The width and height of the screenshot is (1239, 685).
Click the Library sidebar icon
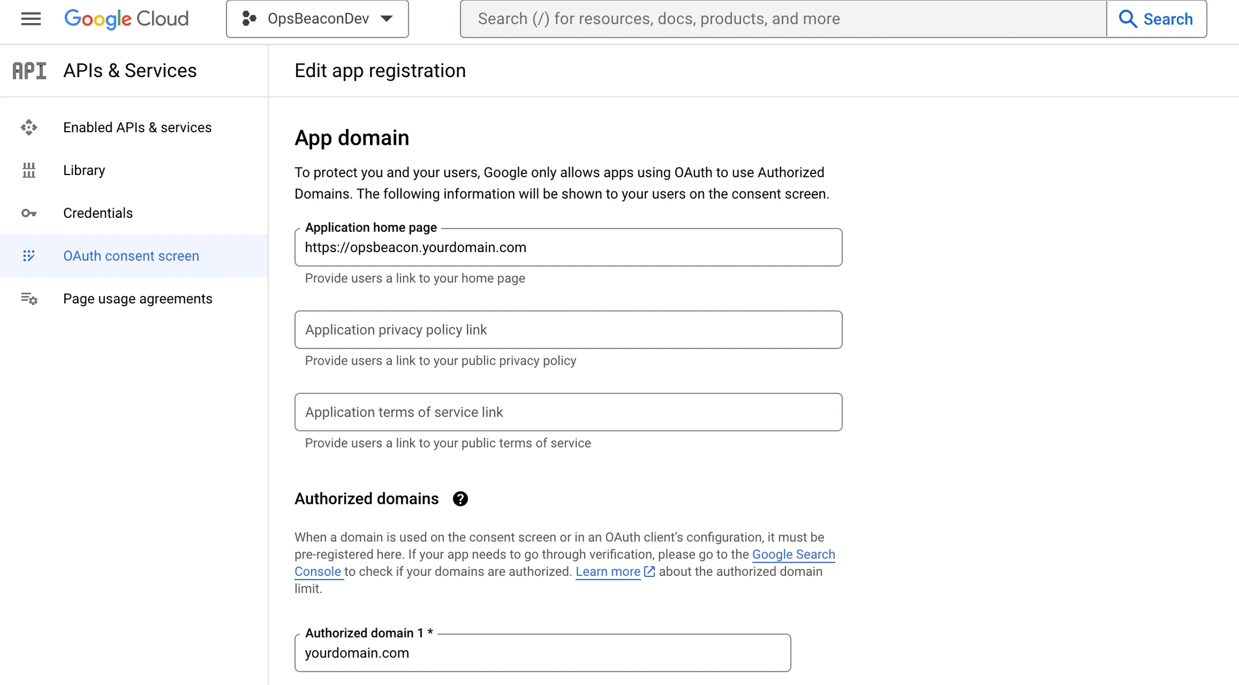coord(29,169)
